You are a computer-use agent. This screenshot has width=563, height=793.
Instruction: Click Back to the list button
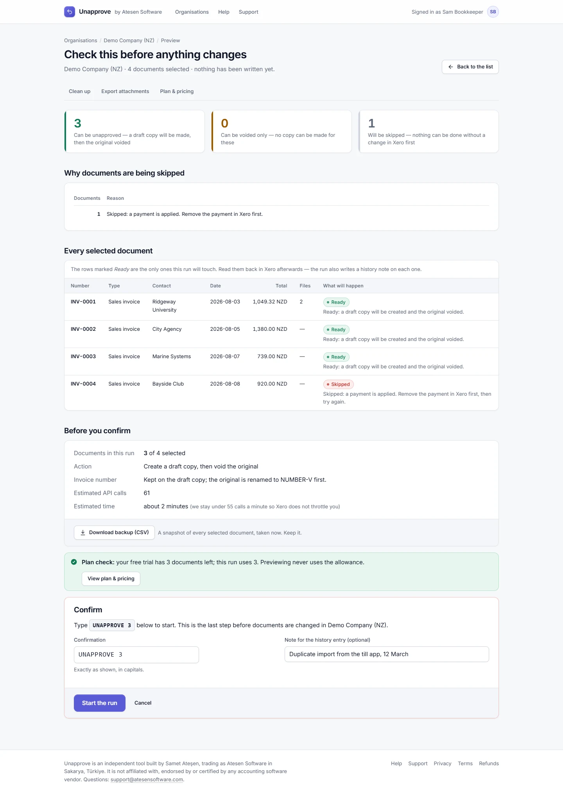(470, 67)
